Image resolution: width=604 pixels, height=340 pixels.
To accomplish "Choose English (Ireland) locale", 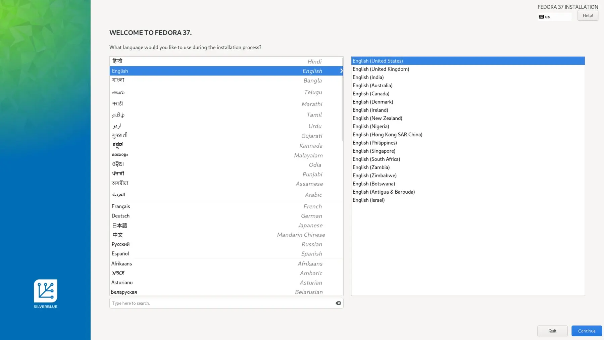I will tap(468, 110).
